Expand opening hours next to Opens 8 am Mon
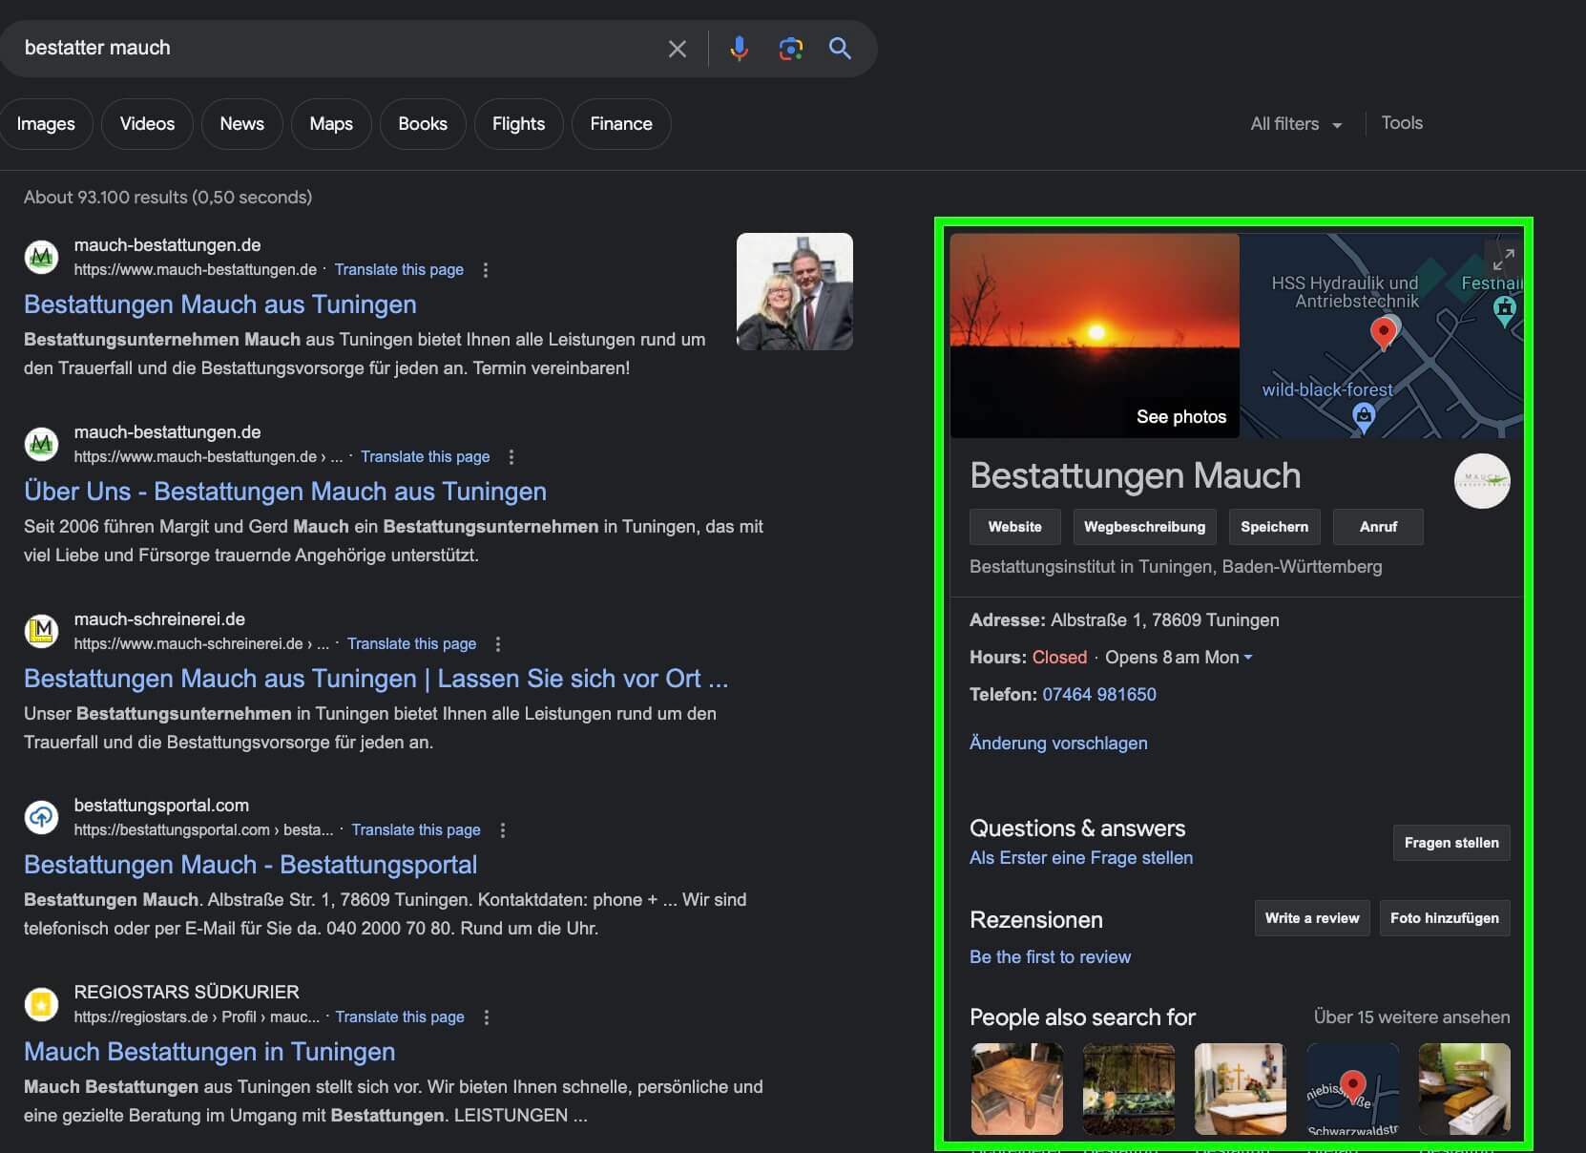1586x1153 pixels. click(1248, 658)
